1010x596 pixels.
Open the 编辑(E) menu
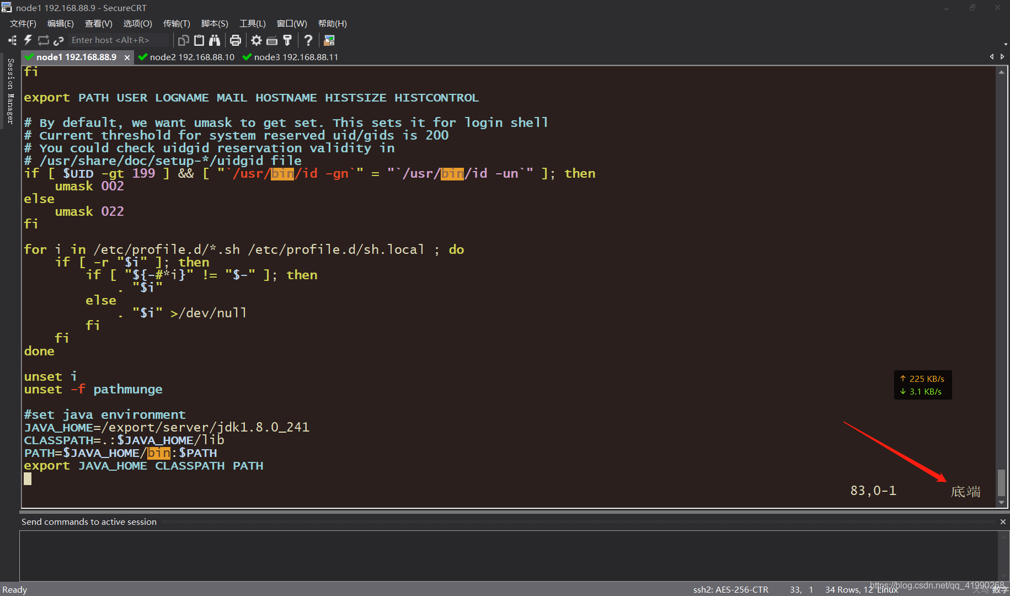click(x=61, y=24)
